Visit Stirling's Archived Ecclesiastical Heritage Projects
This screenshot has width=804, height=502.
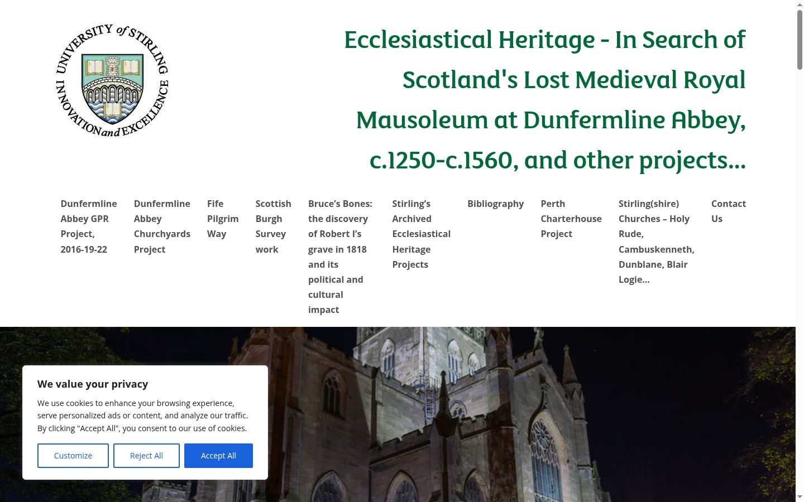tap(422, 234)
